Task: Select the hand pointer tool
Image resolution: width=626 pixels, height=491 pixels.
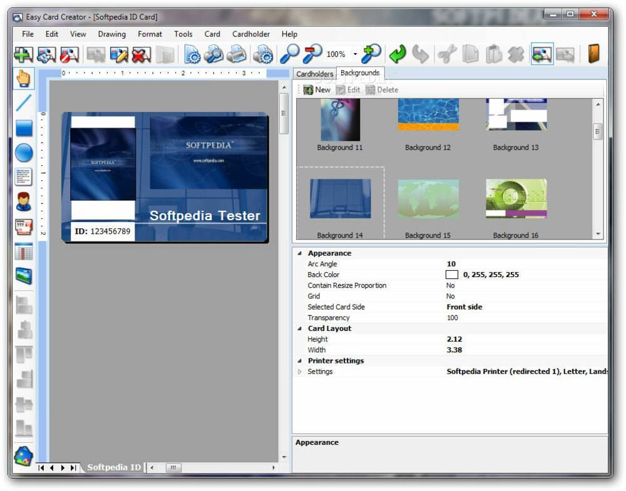Action: coord(24,79)
